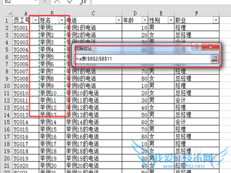Click cell containing 举例19 in column B

click(x=52, y=158)
